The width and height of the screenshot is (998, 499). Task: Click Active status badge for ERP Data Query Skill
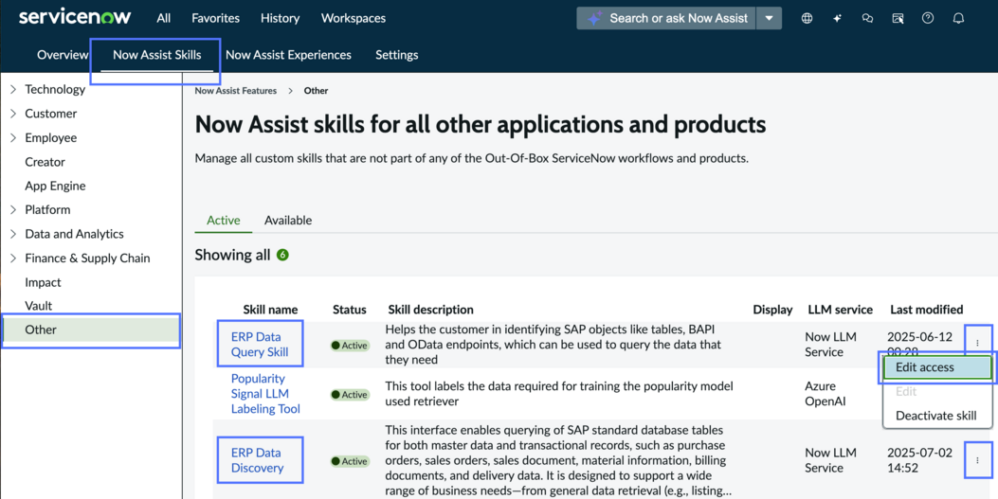click(350, 346)
